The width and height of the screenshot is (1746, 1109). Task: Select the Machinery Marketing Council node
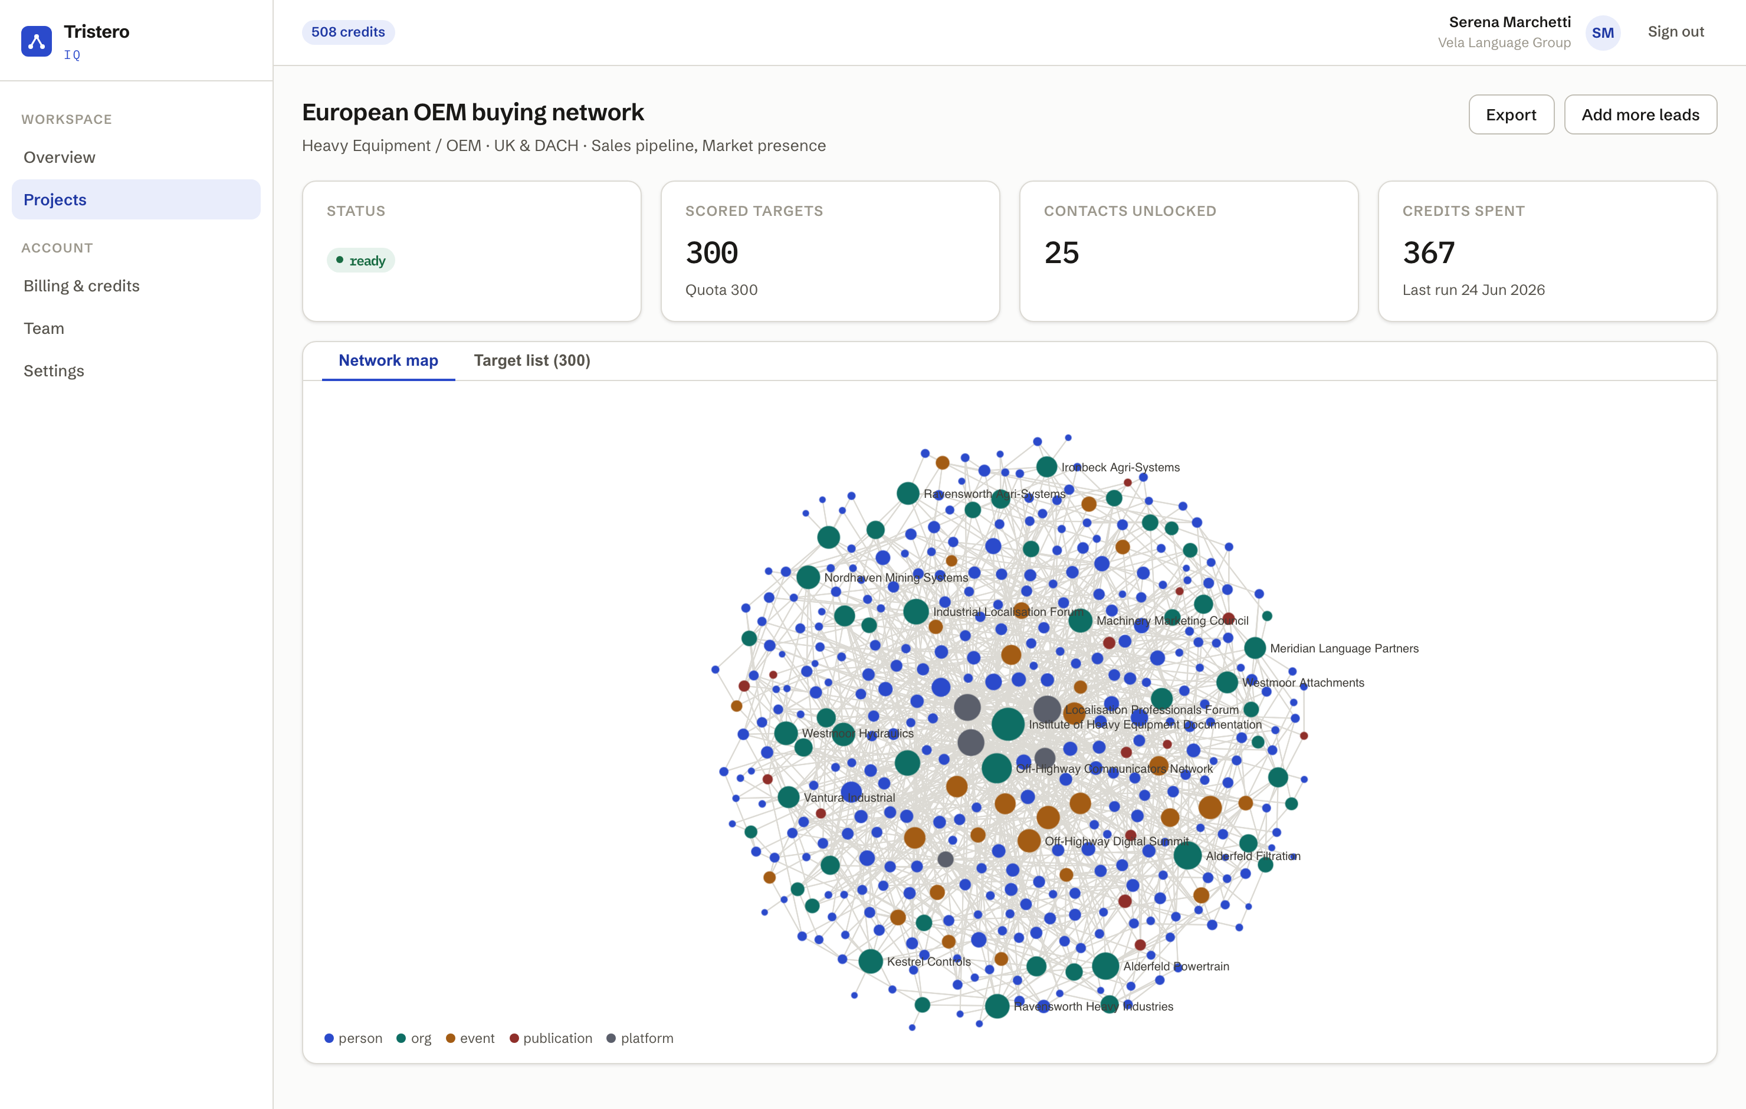1081,620
